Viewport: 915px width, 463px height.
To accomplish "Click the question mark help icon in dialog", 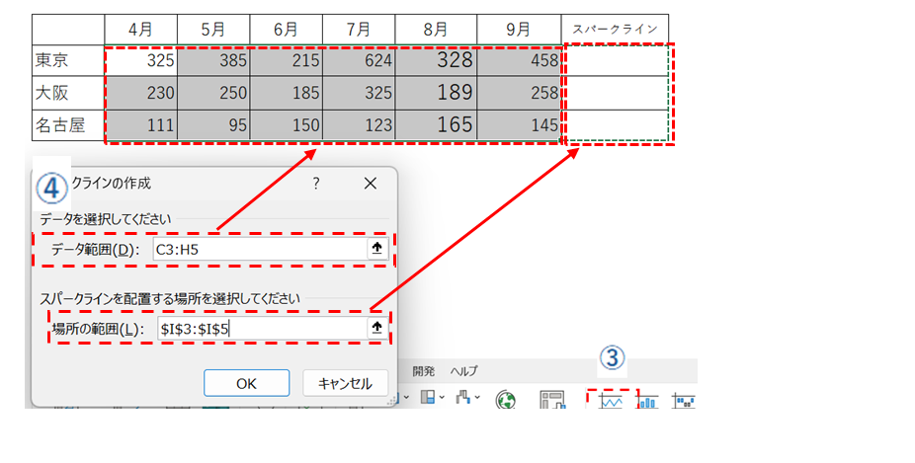I will pos(316,184).
